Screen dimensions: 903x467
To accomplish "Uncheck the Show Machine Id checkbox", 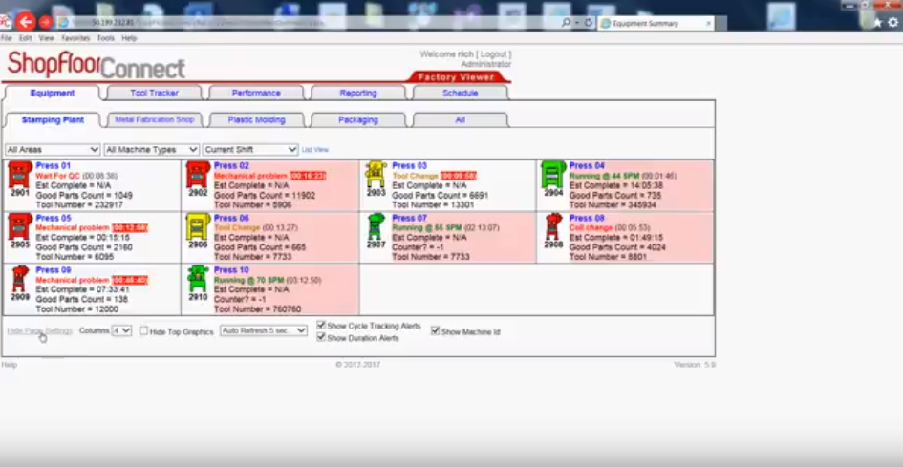I will (x=436, y=331).
